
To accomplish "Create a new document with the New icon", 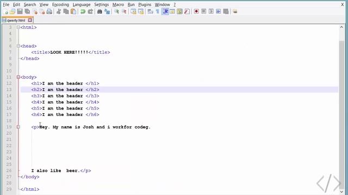I will [x=6, y=11].
